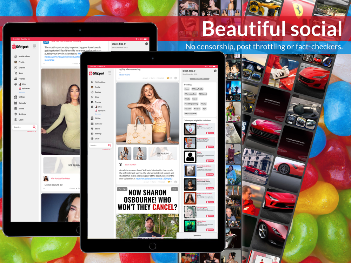Select #MercedesAMG trending tag
The width and height of the screenshot is (351, 263).
(x=191, y=114)
